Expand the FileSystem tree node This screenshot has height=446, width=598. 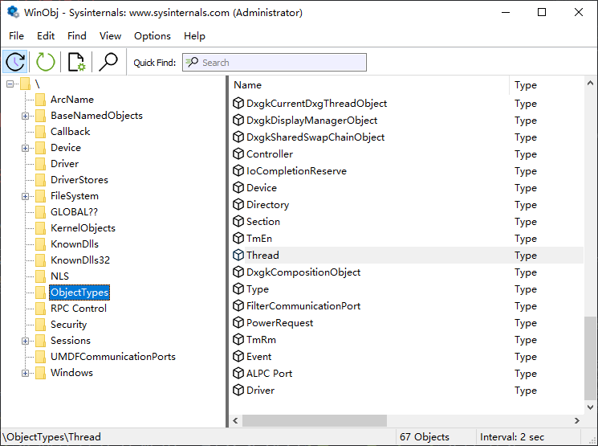click(25, 196)
